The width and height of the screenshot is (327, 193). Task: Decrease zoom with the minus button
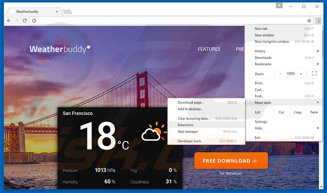click(x=280, y=74)
